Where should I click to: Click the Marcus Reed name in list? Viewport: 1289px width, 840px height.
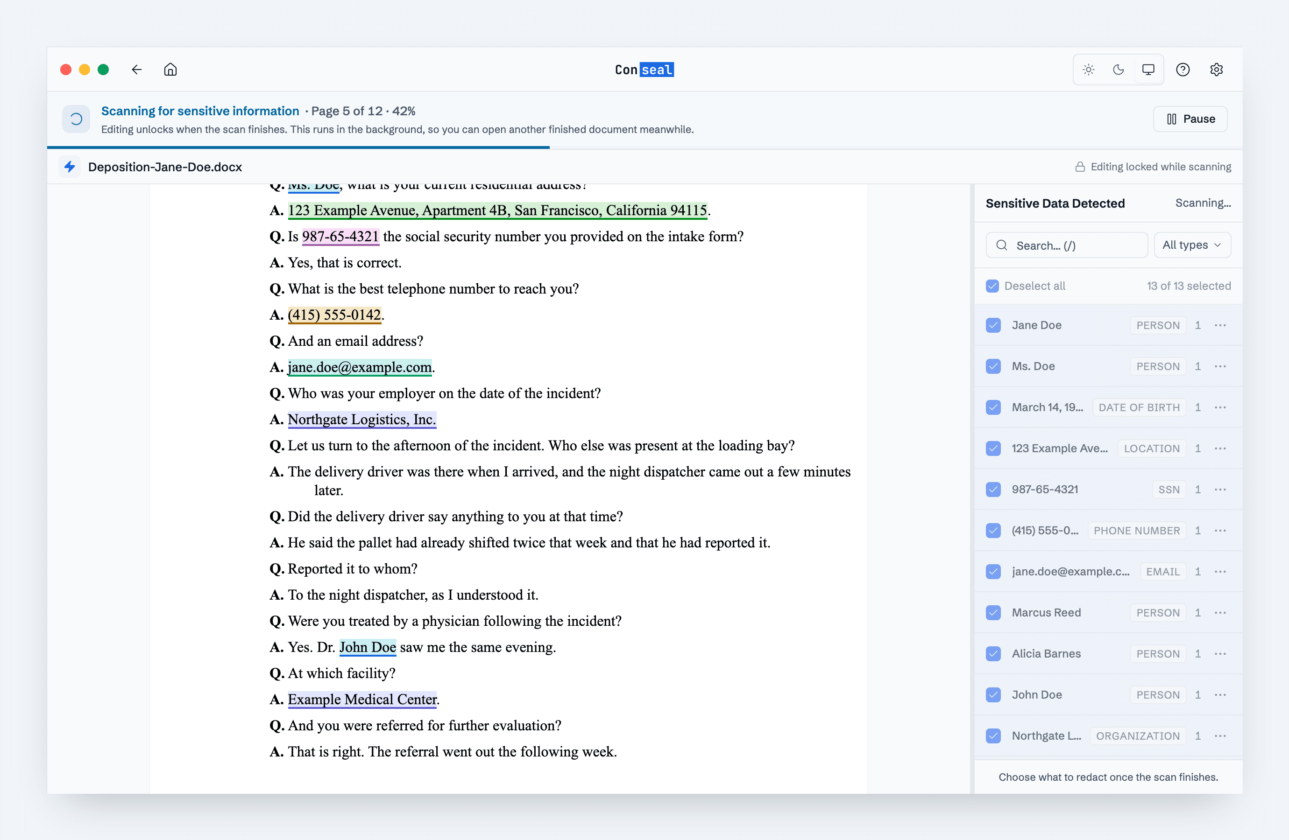tap(1046, 613)
